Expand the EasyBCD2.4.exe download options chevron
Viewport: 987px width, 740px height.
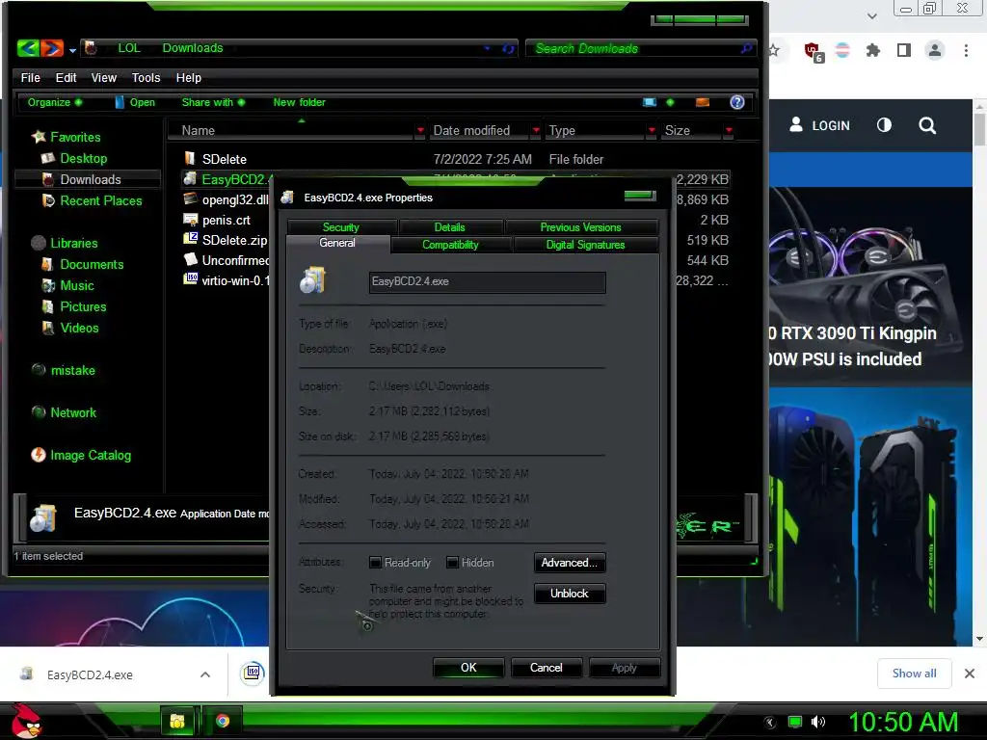[205, 674]
